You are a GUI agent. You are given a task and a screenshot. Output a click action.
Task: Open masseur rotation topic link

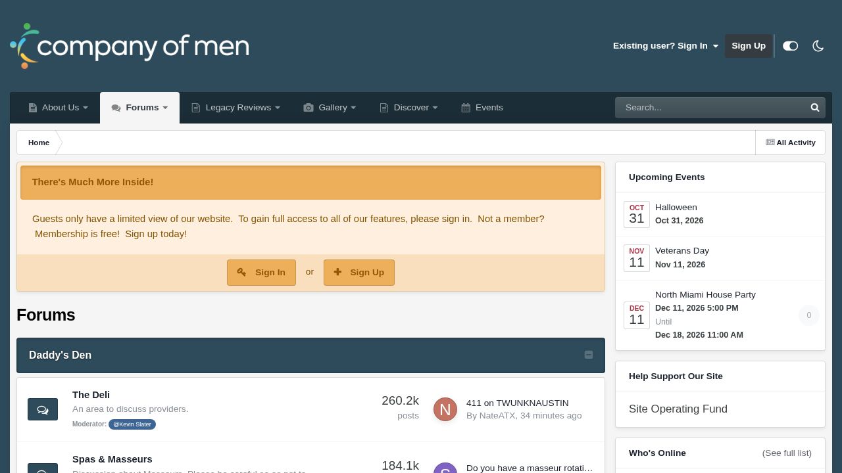[530, 468]
